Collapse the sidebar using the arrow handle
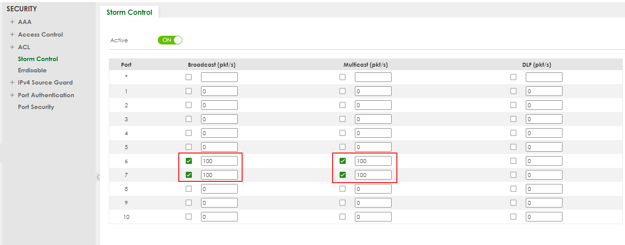This screenshot has width=625, height=245. tap(98, 177)
